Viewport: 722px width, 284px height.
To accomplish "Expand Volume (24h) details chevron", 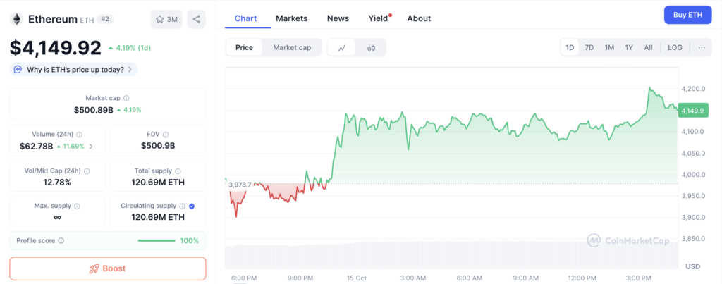I will click(x=90, y=147).
